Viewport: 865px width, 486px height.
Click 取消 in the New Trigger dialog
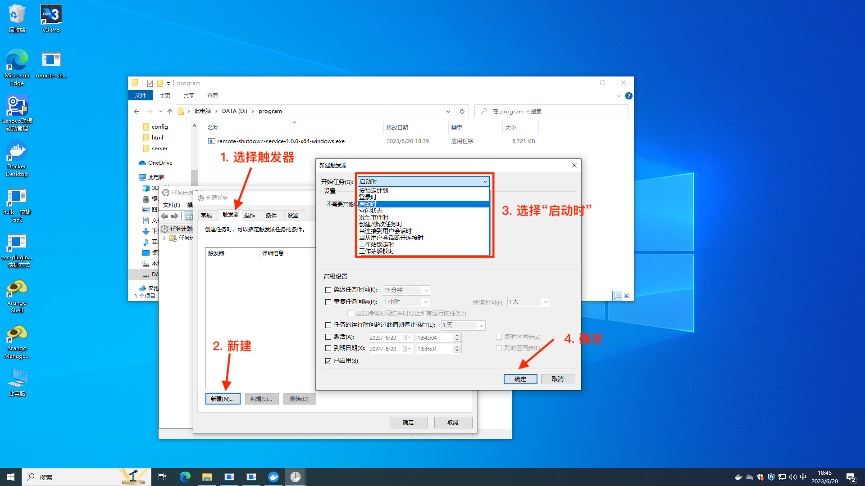(x=558, y=379)
